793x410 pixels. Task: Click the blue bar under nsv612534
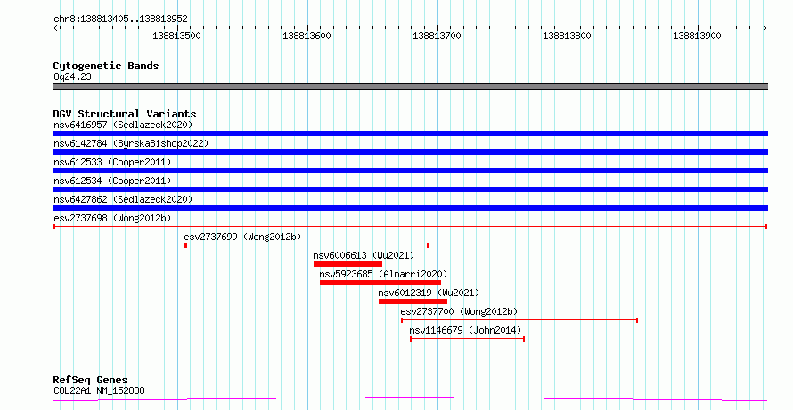click(x=410, y=189)
